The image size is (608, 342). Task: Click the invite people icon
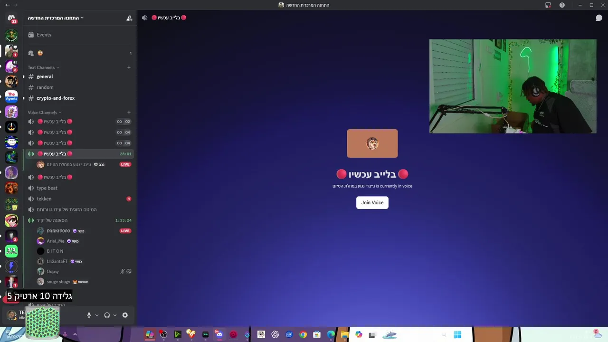point(129,18)
